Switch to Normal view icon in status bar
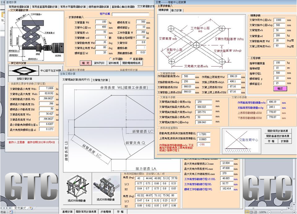This screenshot has height=214, width=297. (x=247, y=212)
